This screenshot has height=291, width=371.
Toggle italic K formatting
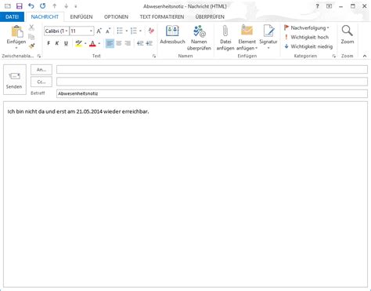57,43
